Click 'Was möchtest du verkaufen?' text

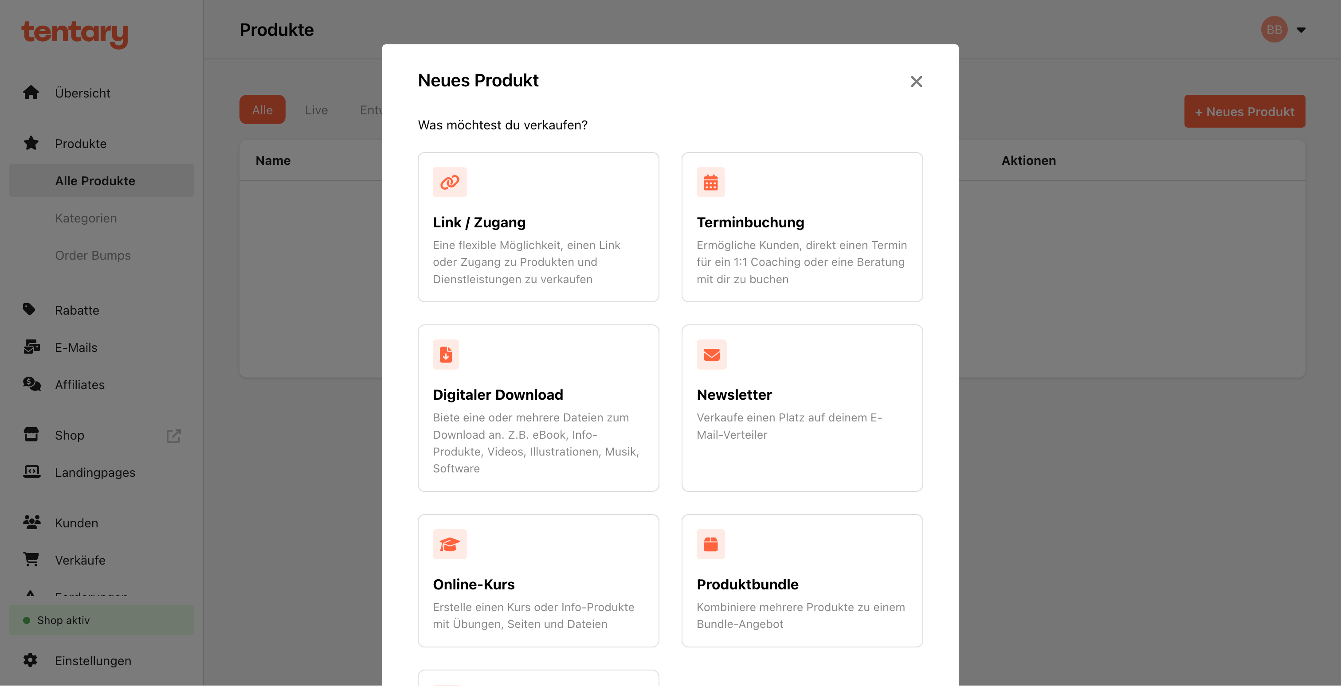(502, 125)
